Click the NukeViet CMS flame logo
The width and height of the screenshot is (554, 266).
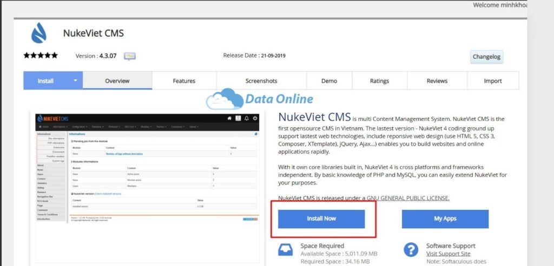click(x=38, y=33)
